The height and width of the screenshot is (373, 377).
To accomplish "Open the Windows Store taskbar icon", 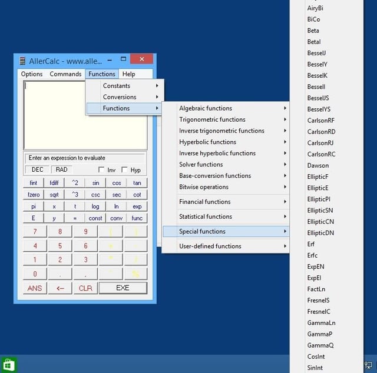I will coord(8,365).
